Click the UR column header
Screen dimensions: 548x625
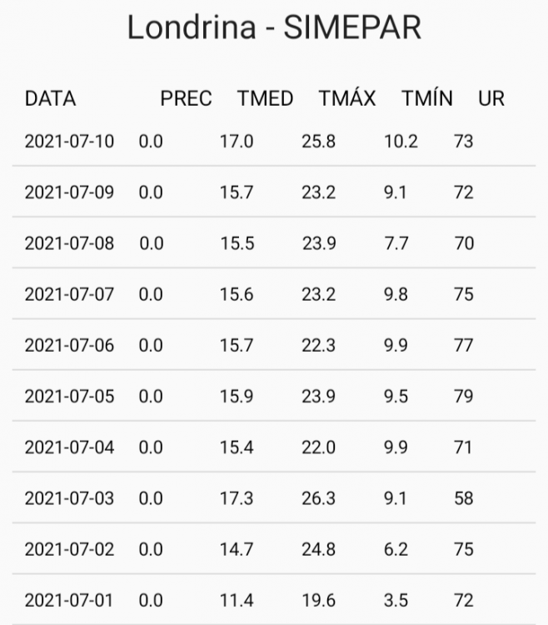point(491,98)
